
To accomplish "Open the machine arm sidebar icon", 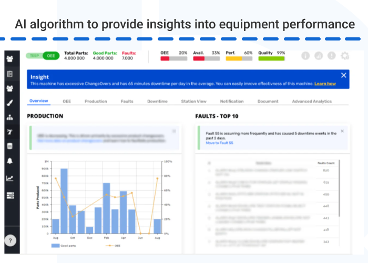I will (10, 131).
